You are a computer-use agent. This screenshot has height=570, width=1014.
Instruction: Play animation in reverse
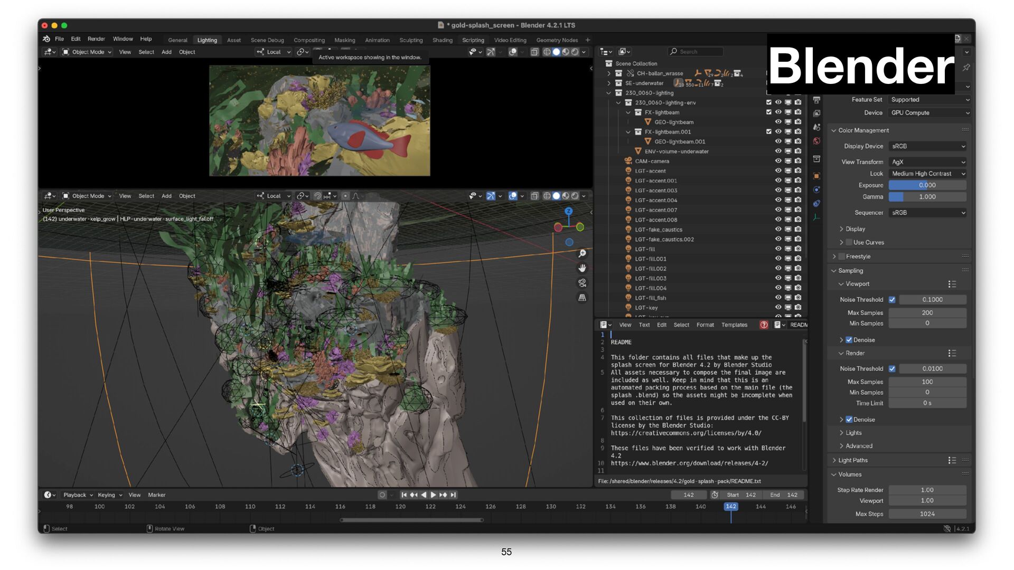424,495
